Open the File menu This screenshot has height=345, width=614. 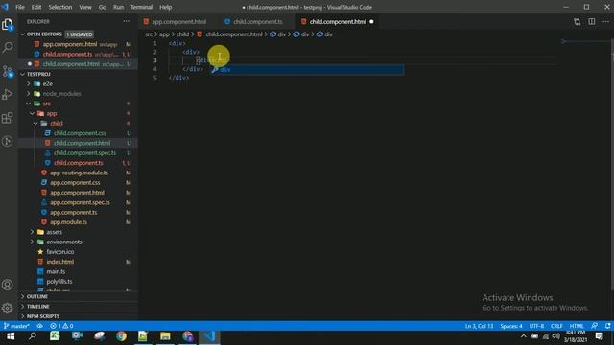pos(20,7)
